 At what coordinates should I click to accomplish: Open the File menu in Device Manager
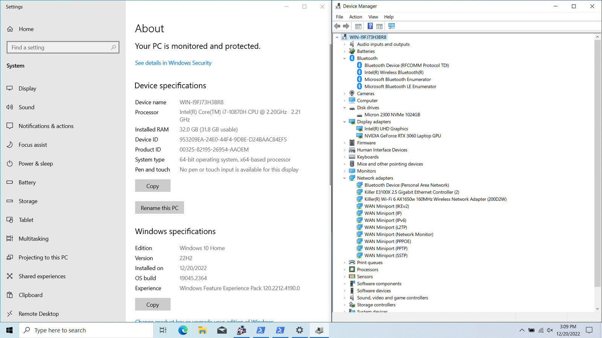point(339,17)
